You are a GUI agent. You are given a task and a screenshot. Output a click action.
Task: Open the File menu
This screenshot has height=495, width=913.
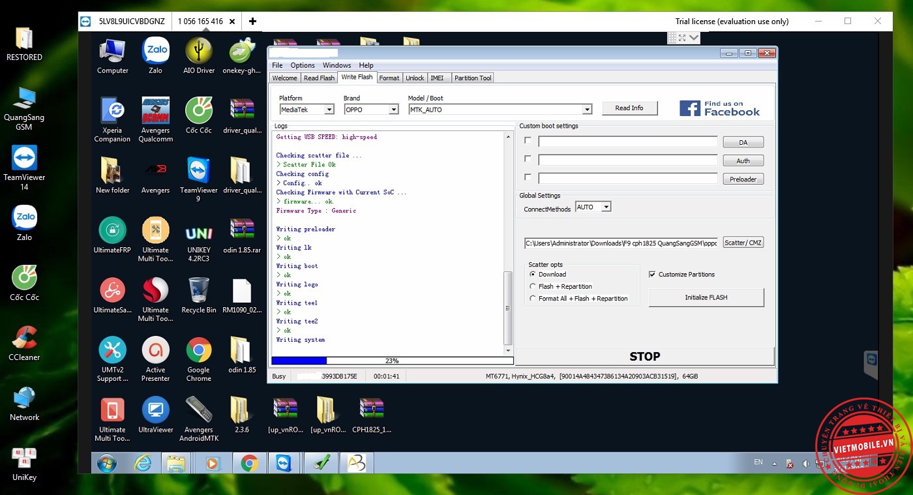point(277,65)
